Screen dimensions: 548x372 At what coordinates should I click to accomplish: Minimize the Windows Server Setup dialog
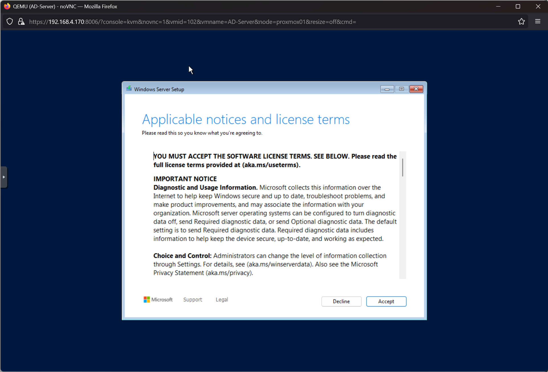[387, 89]
